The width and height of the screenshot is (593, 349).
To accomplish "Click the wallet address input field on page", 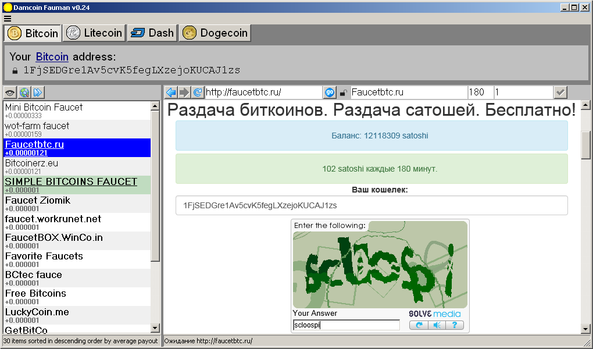I will click(x=371, y=205).
